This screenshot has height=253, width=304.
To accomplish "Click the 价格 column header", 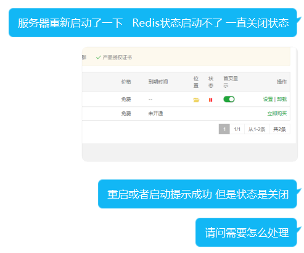I will 126,82.
